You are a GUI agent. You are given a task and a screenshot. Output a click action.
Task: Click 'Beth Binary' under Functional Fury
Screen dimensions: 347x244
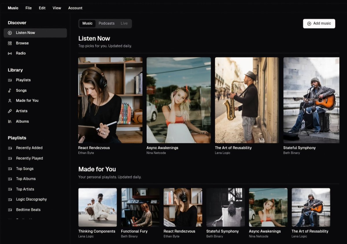tap(129, 236)
